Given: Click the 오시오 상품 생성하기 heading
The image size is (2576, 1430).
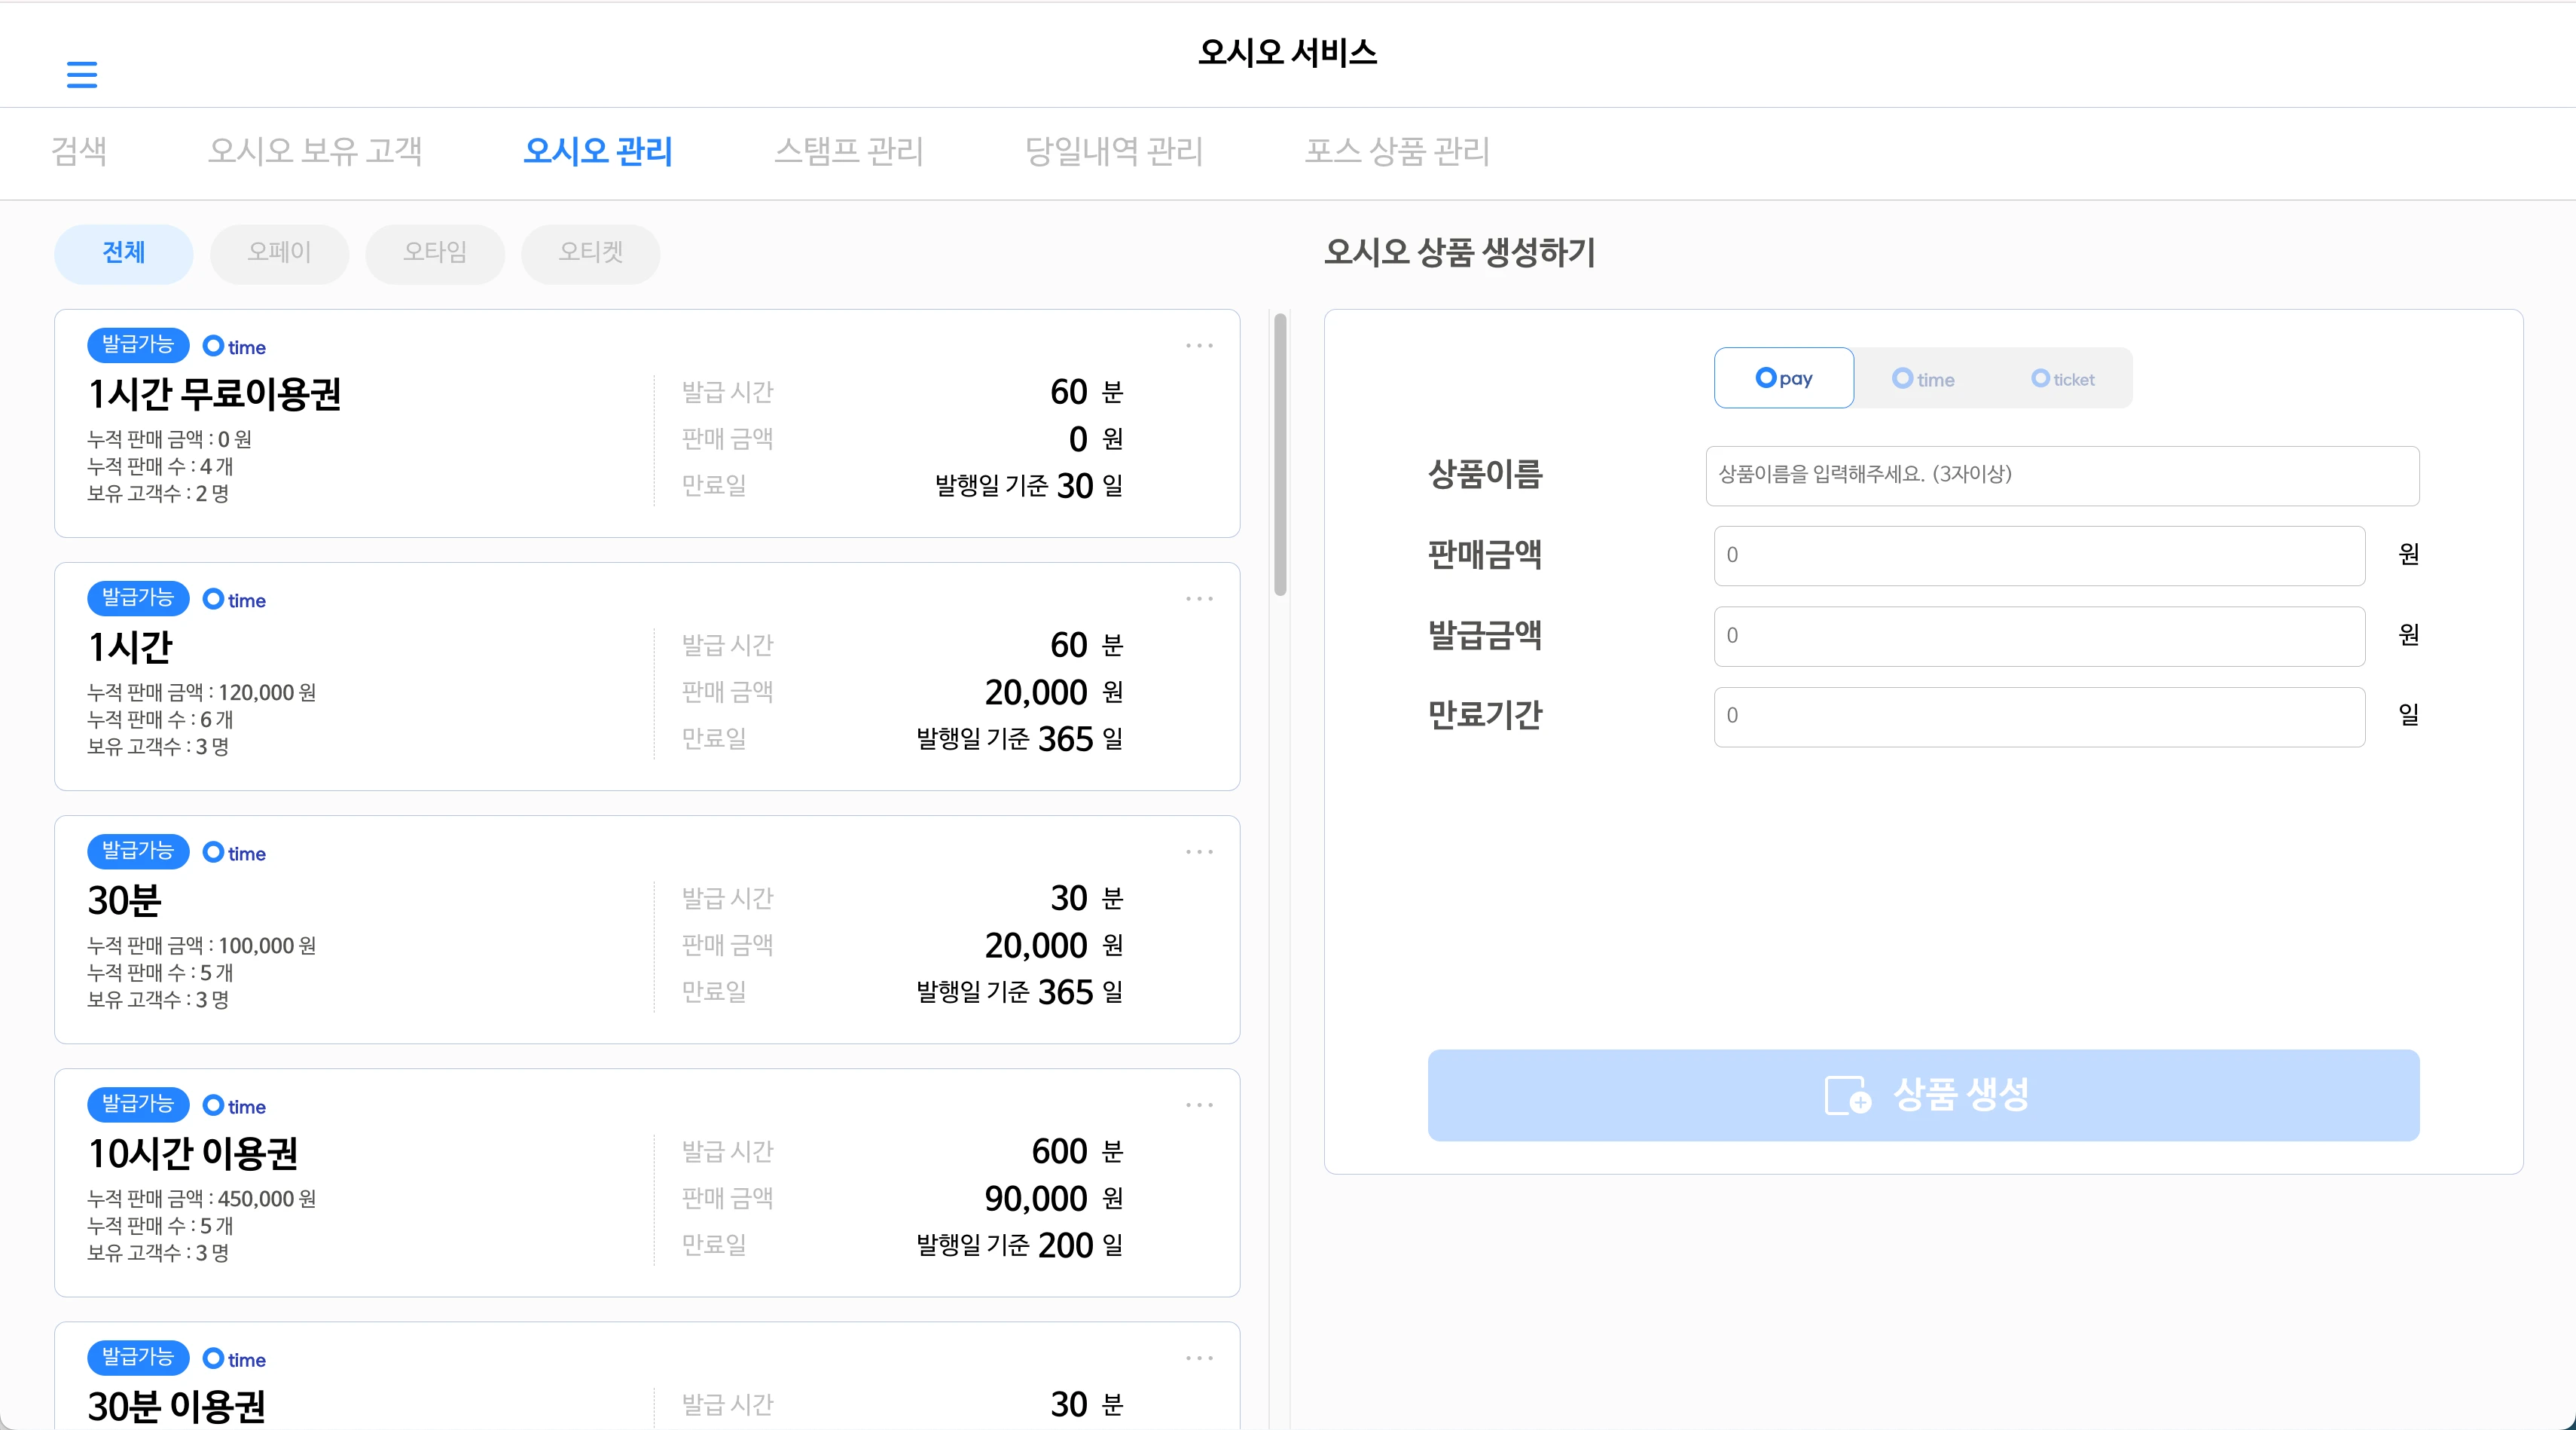Looking at the screenshot, I should 1460,252.
